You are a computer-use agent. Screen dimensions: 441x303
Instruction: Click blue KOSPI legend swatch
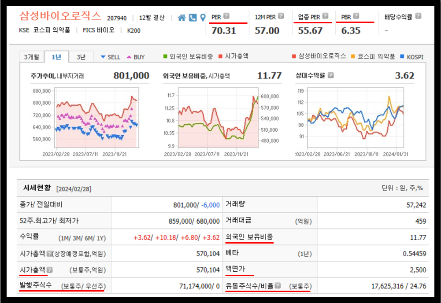402,56
